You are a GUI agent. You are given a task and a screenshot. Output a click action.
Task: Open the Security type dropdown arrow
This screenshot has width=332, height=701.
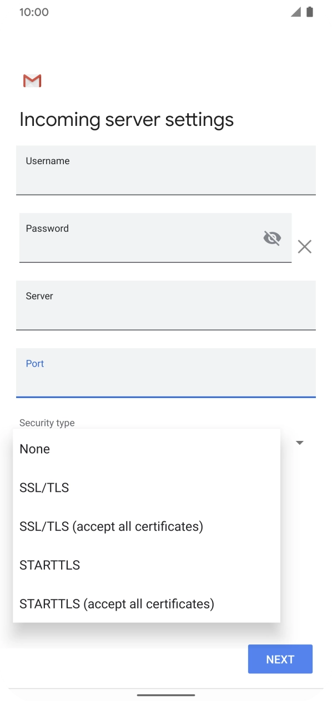coord(299,443)
